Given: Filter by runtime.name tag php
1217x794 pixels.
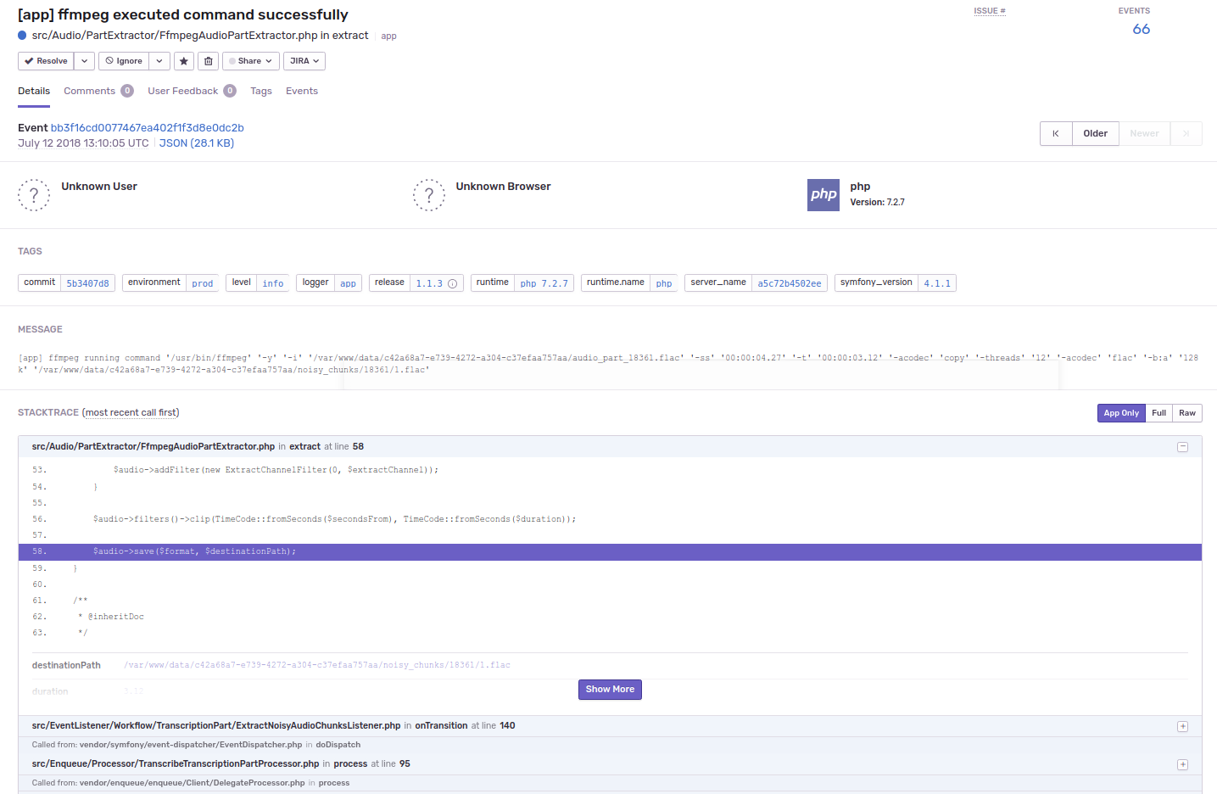Looking at the screenshot, I should pyautogui.click(x=664, y=283).
